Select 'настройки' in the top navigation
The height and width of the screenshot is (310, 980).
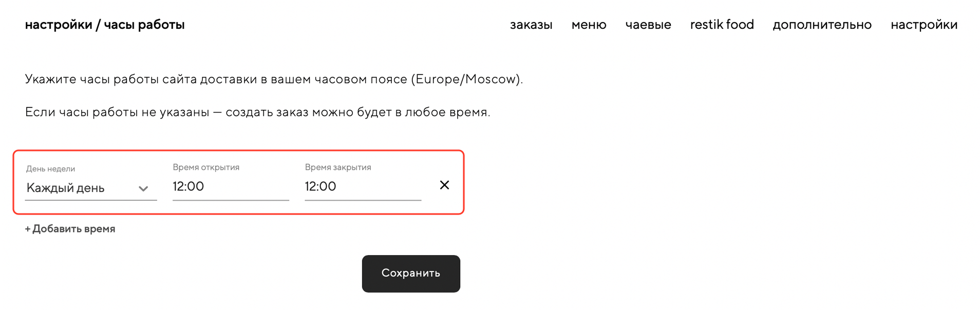(924, 25)
